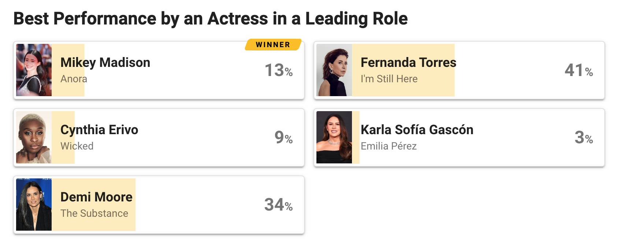Open Mikey Madison's photo thumbnail
This screenshot has width=627, height=242.
[x=34, y=70]
